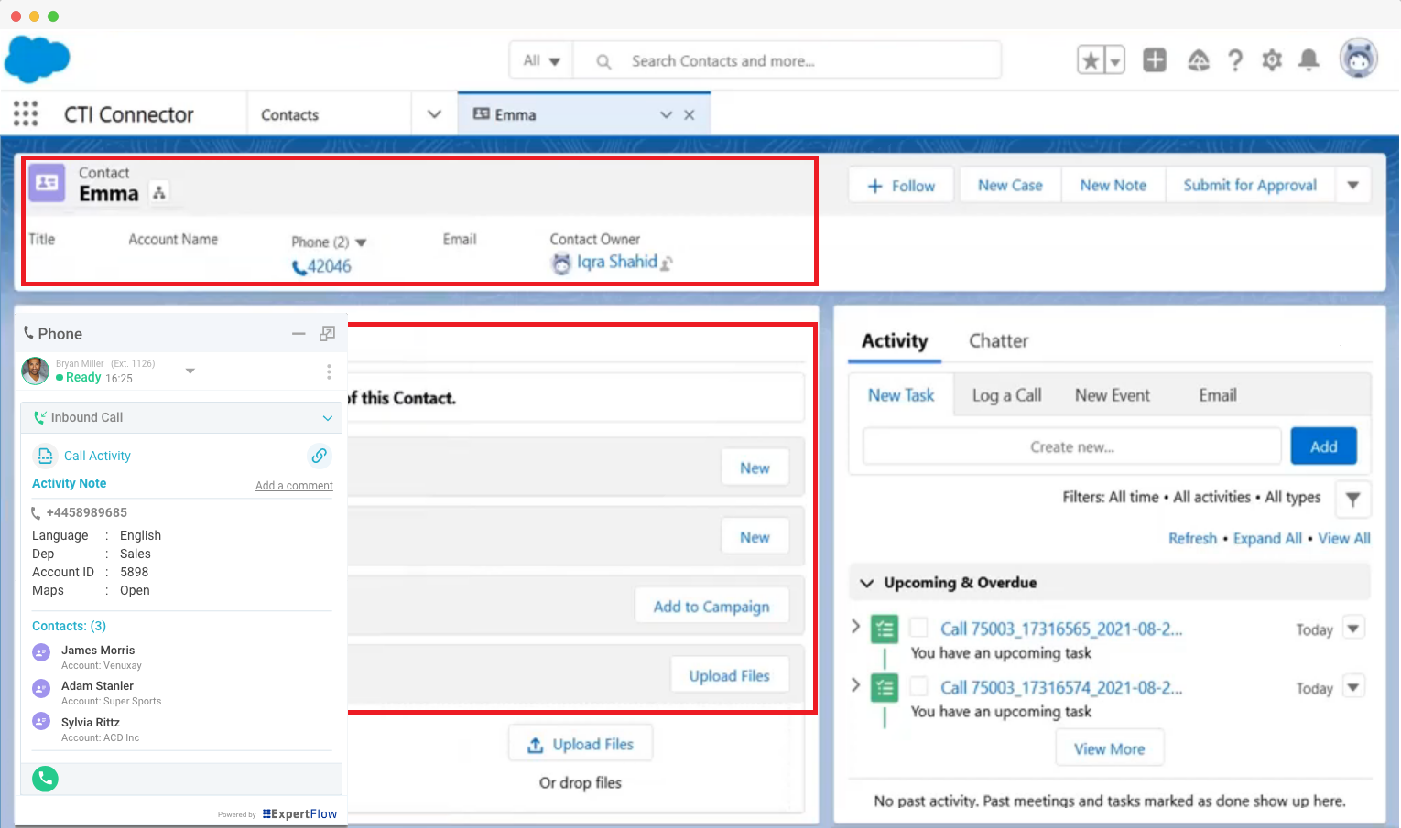Open the Setup gear icon
This screenshot has height=828, width=1401.
click(x=1272, y=59)
